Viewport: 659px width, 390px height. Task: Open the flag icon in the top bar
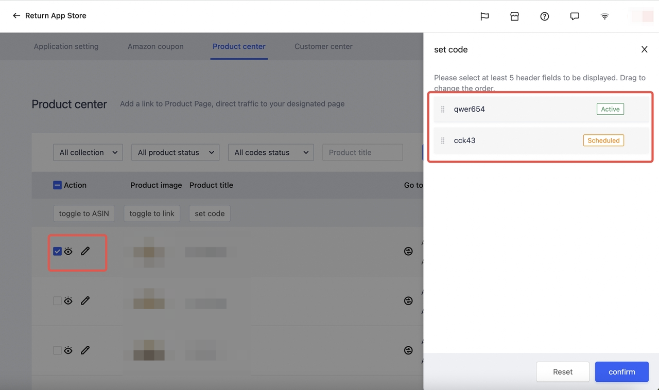484,16
